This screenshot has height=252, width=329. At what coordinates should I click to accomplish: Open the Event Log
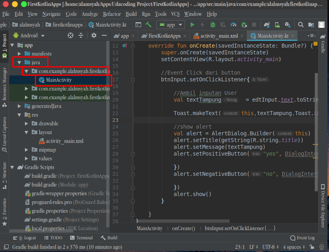pos(302,238)
